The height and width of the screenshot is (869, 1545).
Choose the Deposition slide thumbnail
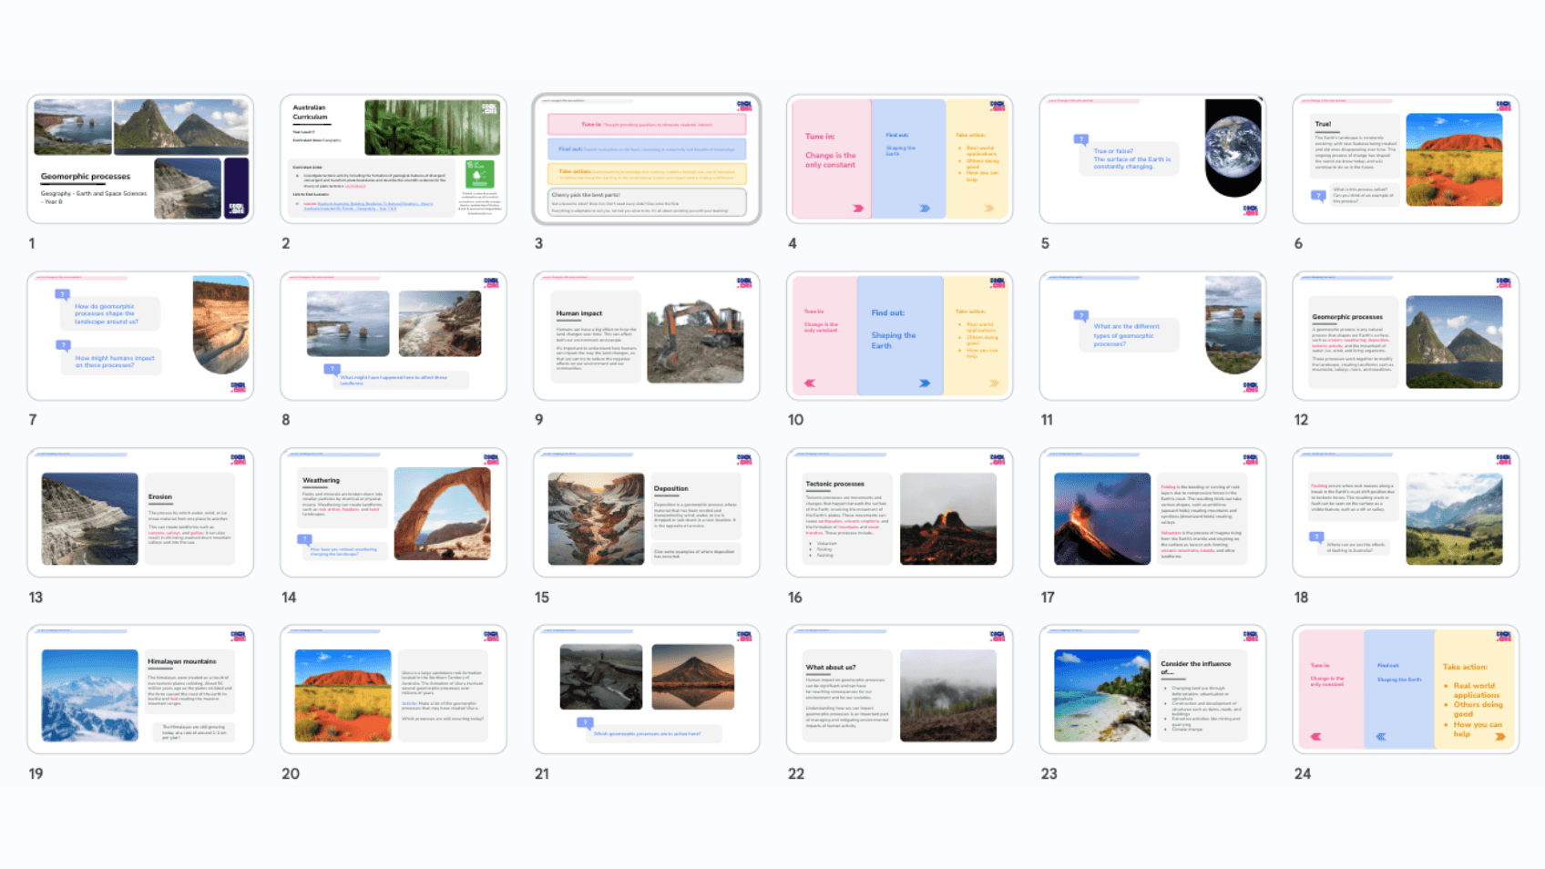(647, 513)
